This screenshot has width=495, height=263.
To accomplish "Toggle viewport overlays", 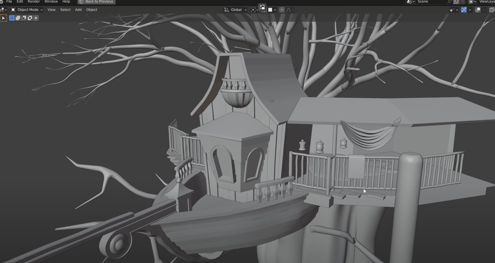I will point(478,10).
